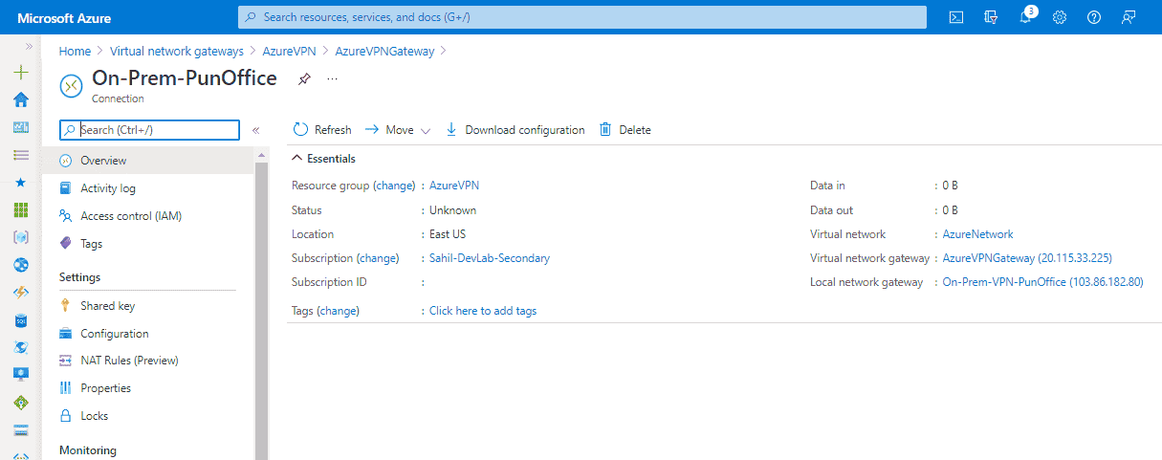Open App Services globe icon in the left rail
Image resolution: width=1162 pixels, height=460 pixels.
coord(21,265)
